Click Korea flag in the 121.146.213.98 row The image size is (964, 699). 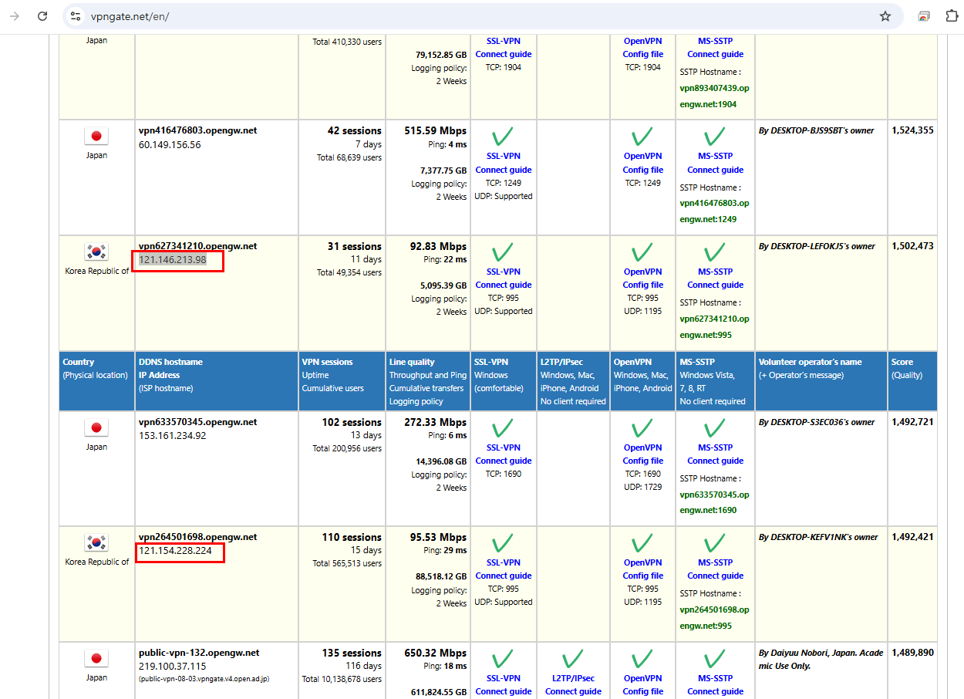point(96,252)
